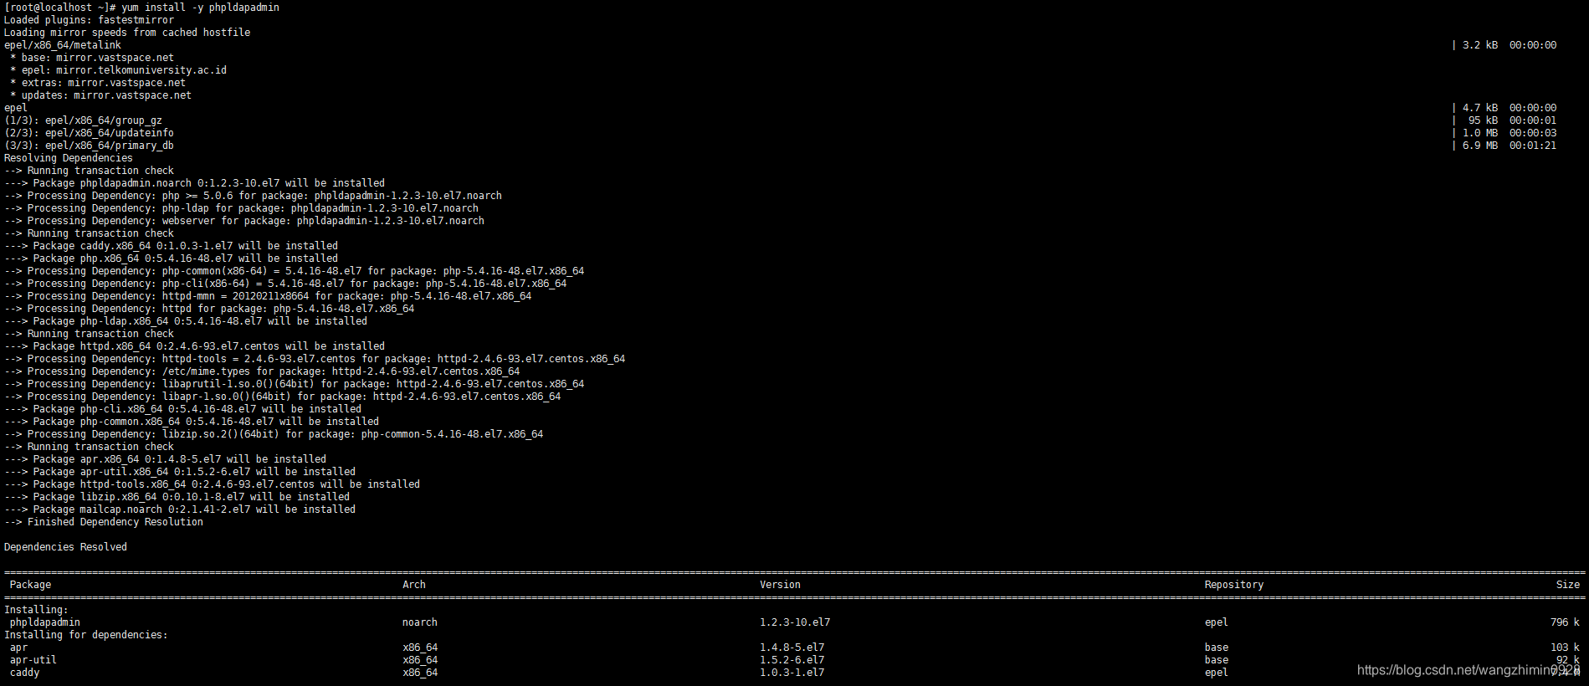Select 'libapr-1.so.0()(64bit)' dependency line
This screenshot has height=686, width=1589.
coord(283,397)
